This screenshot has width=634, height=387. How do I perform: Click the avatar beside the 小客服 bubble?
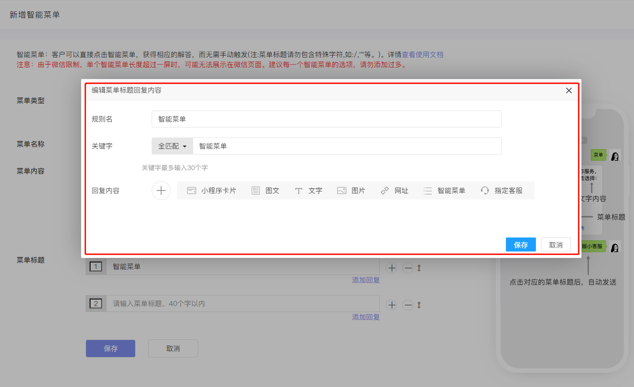click(x=615, y=246)
